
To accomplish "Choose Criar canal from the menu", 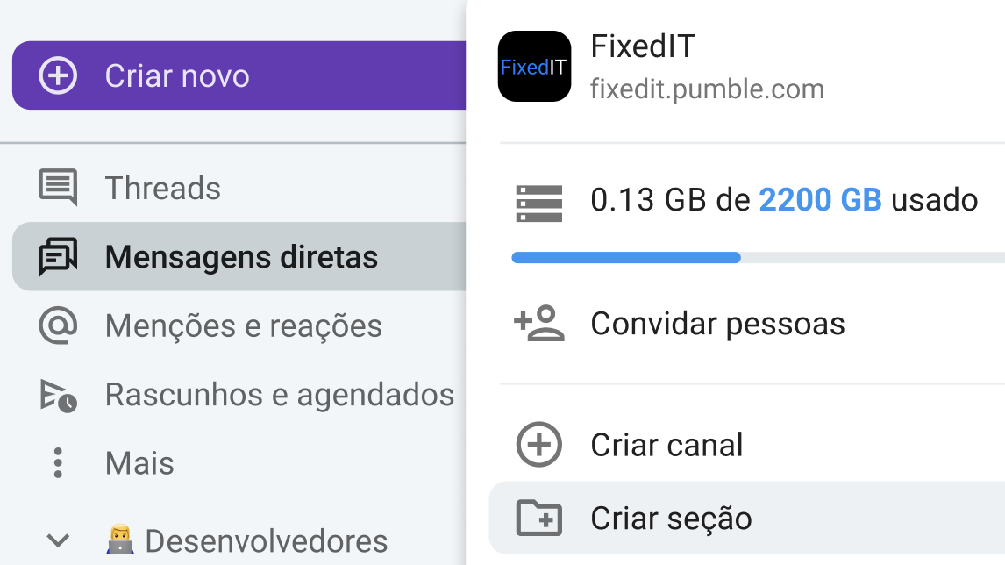I will pyautogui.click(x=666, y=445).
